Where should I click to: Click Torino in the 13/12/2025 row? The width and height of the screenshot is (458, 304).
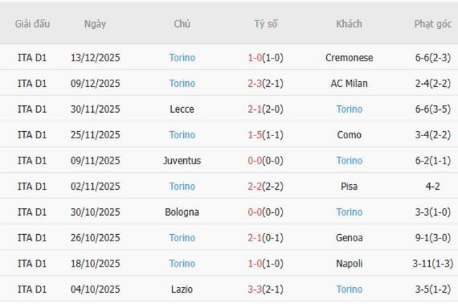[182, 58]
